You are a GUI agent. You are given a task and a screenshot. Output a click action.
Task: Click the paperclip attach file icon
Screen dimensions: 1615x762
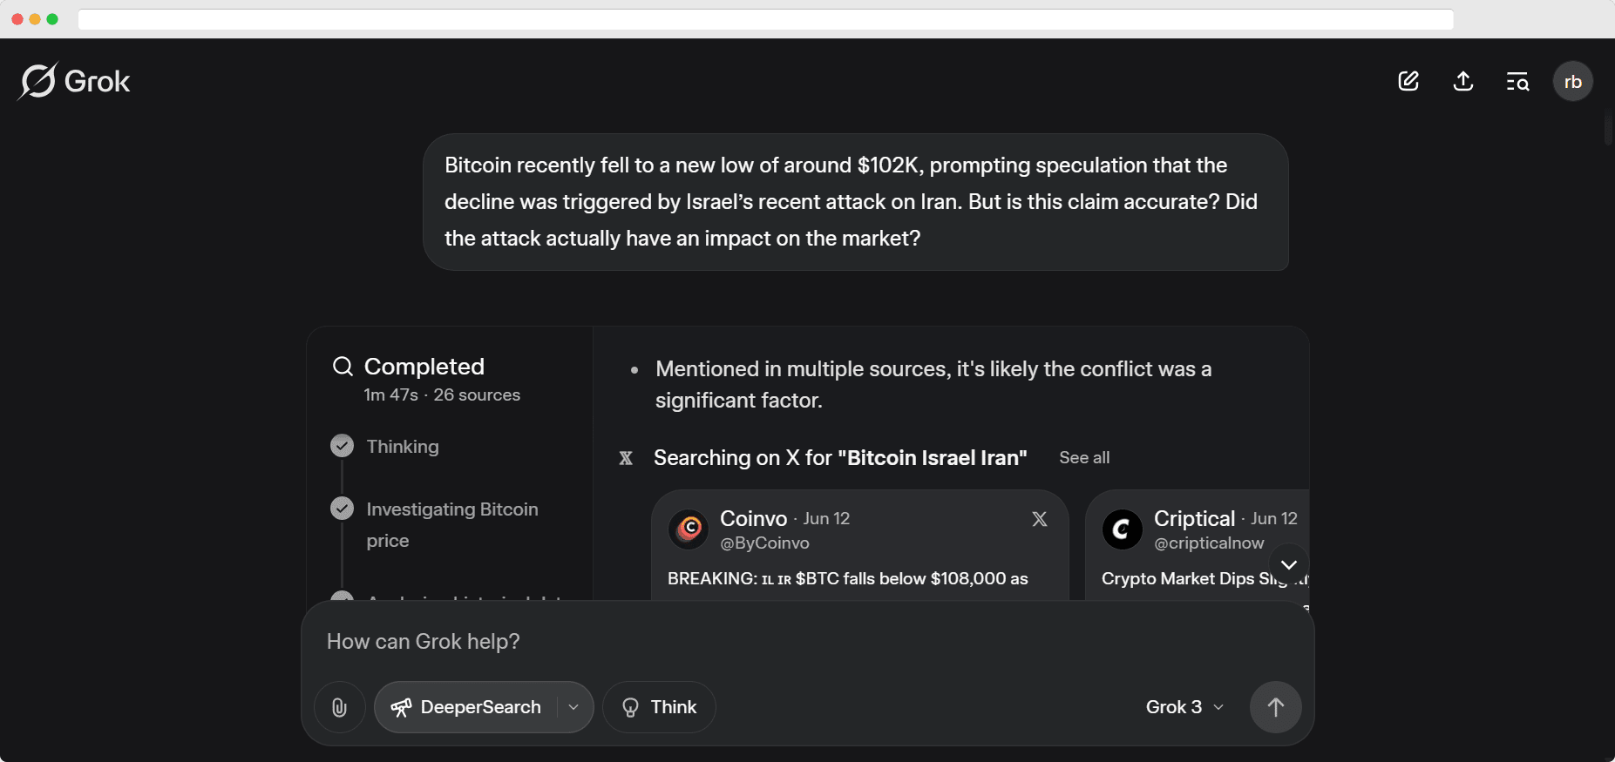point(339,707)
